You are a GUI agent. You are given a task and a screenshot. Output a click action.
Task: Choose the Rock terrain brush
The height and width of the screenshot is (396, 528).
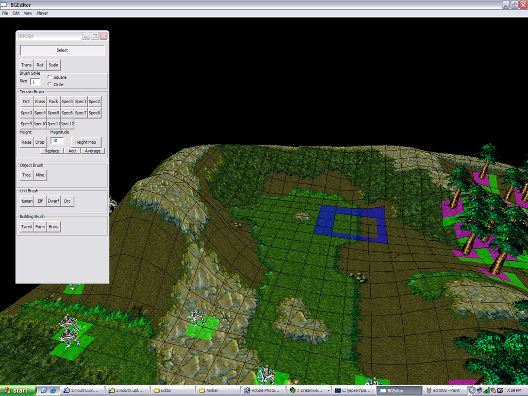tap(54, 102)
